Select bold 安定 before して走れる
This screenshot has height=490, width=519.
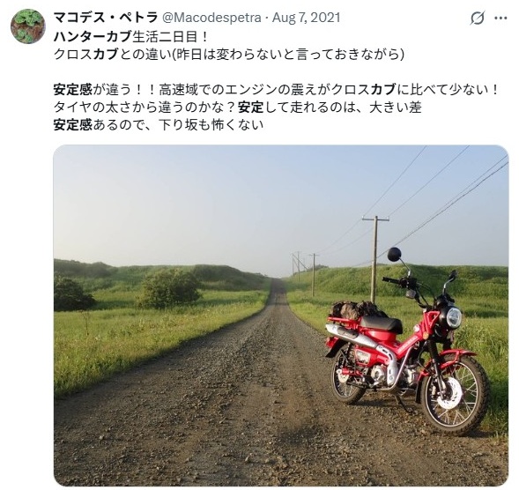click(x=251, y=108)
